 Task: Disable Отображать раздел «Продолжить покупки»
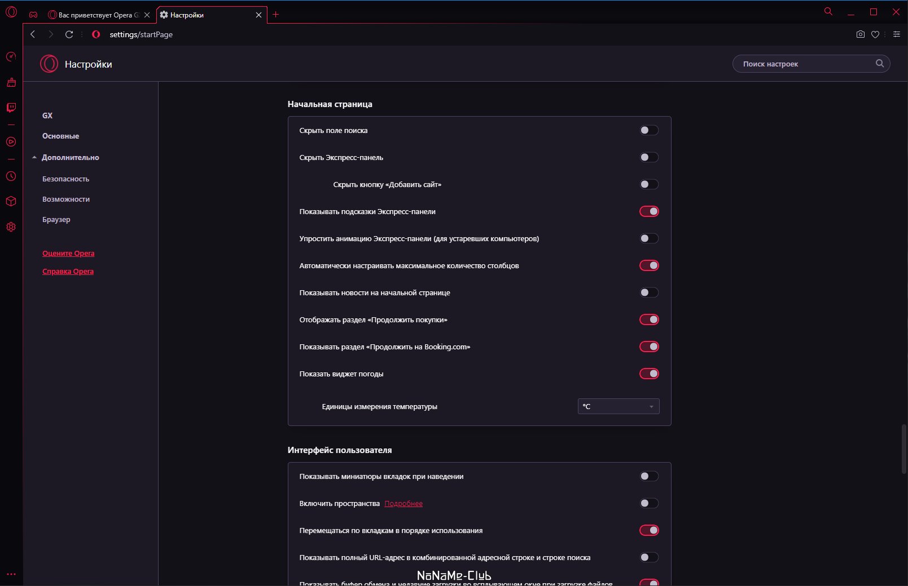[649, 319]
